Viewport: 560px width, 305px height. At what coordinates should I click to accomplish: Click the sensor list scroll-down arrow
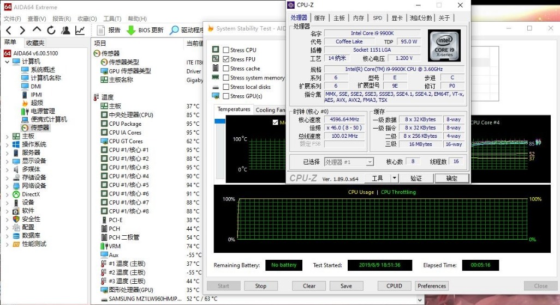point(420,300)
